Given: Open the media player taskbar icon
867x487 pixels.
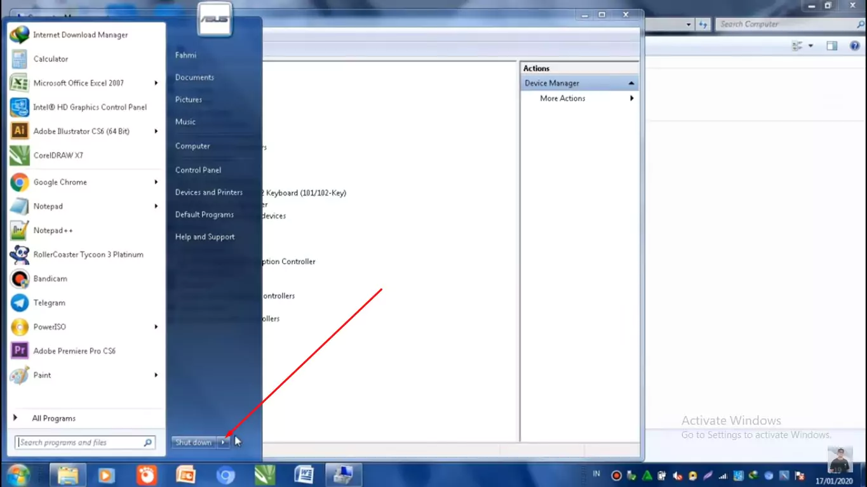Looking at the screenshot, I should [107, 475].
